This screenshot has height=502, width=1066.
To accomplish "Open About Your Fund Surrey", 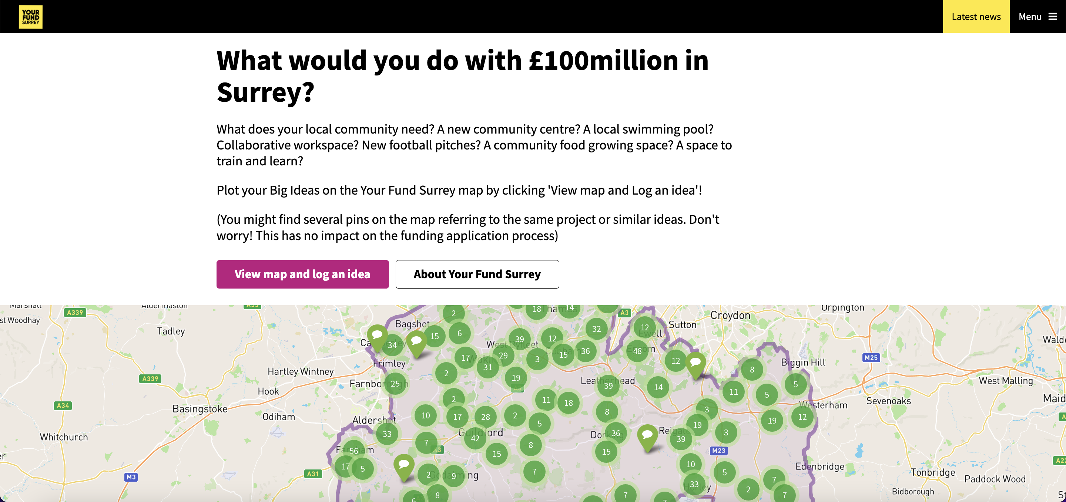I will (x=477, y=274).
